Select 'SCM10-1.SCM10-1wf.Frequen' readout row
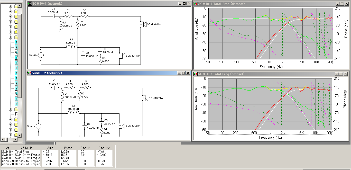This screenshot has width=351, height=170. [21, 158]
